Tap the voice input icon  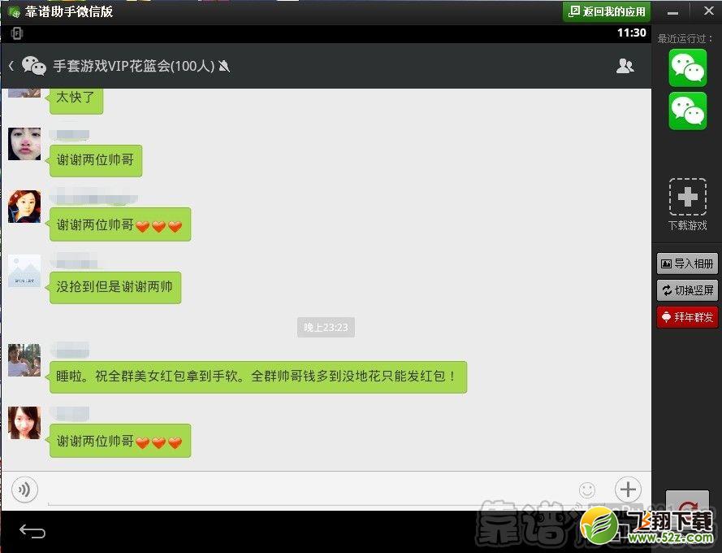click(x=24, y=490)
